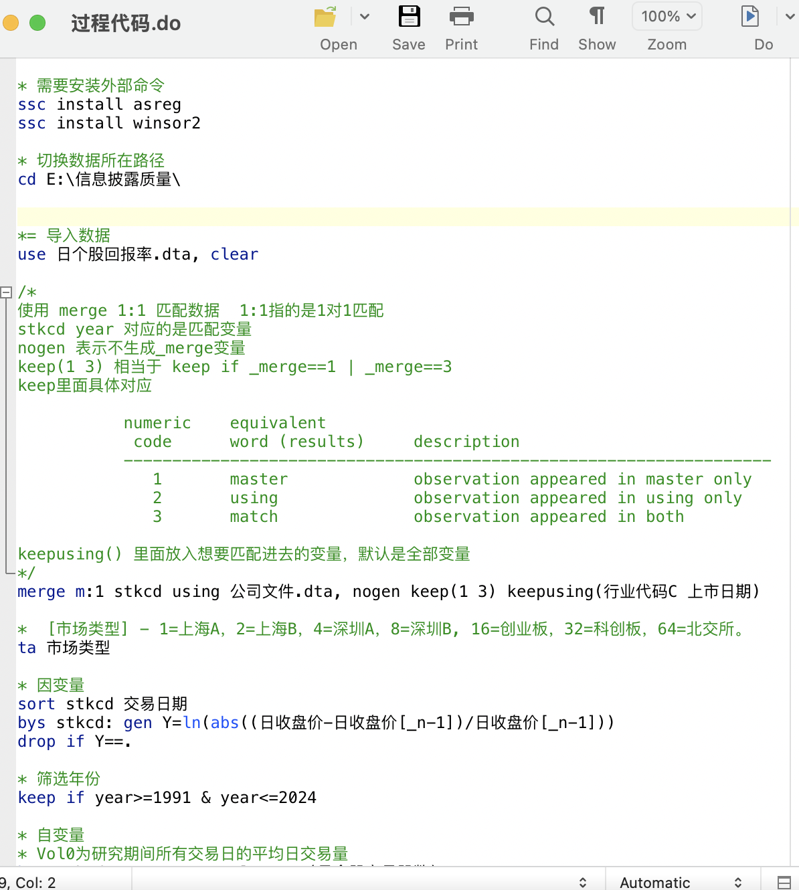The height and width of the screenshot is (890, 799).
Task: Click the 'bys stkcd: gen Y=ln' line
Action: [x=316, y=723]
